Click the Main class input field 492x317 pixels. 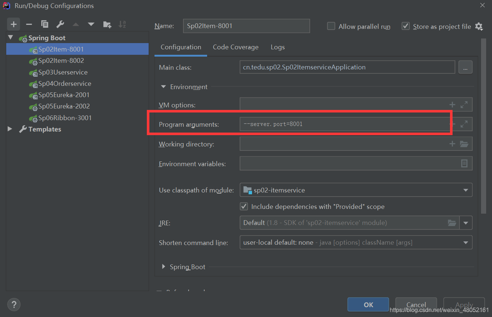coord(347,67)
